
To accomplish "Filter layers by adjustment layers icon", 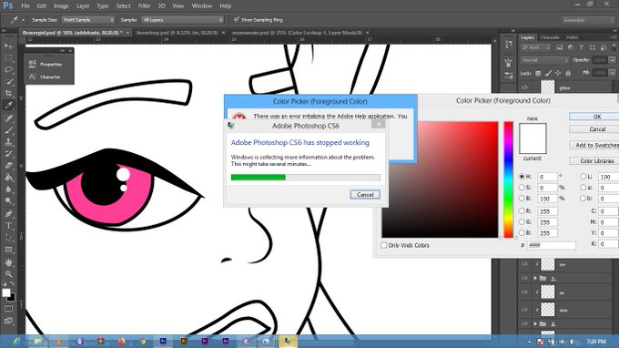I will (570, 47).
